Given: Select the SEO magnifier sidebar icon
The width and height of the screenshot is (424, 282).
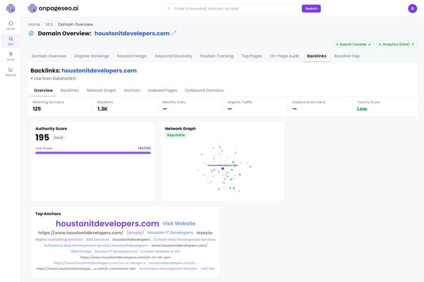Looking at the screenshot, I should click(11, 41).
